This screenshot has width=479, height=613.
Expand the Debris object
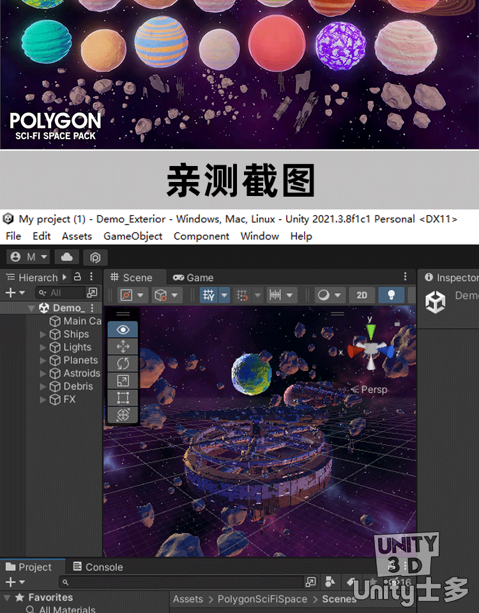coord(43,387)
